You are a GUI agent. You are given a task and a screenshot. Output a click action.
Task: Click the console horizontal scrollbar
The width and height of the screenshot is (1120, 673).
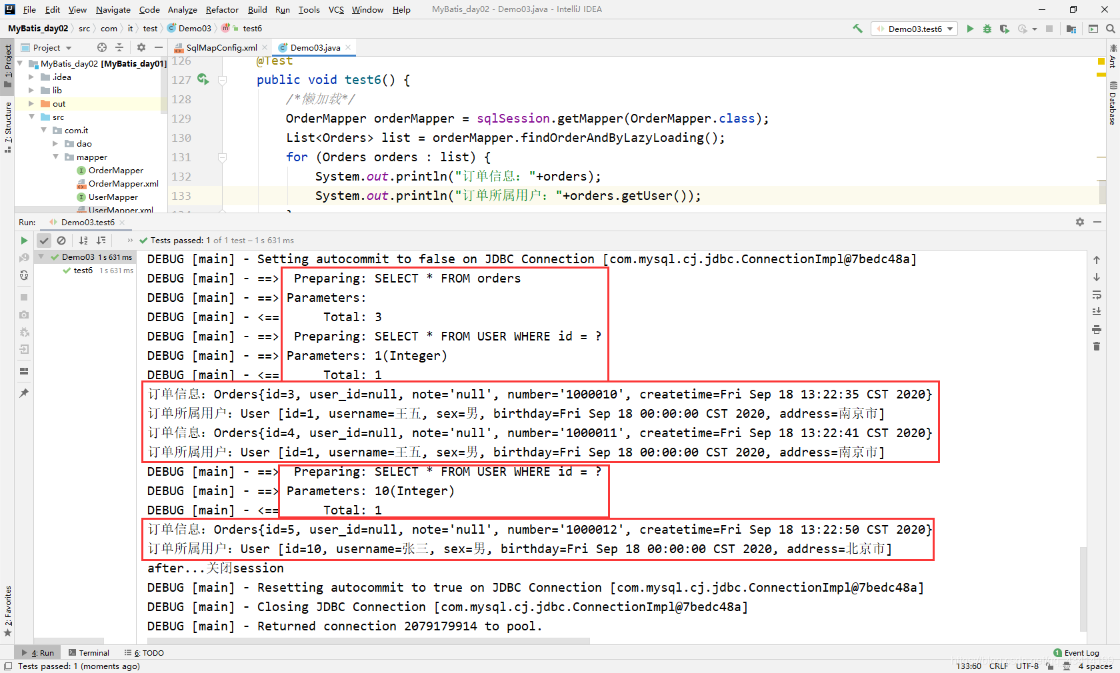click(368, 641)
